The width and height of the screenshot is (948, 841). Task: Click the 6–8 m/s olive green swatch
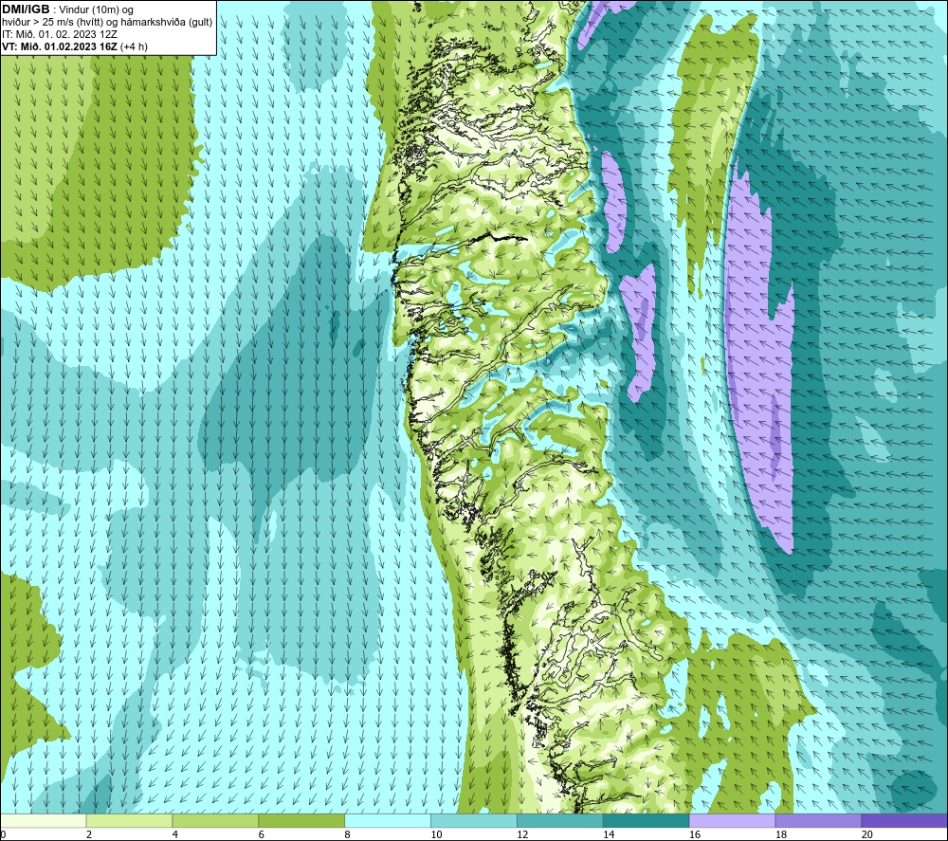(x=301, y=820)
